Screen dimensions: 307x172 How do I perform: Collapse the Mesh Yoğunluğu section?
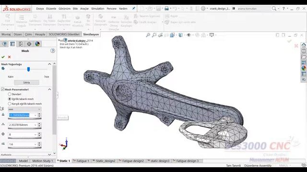pos(49,64)
